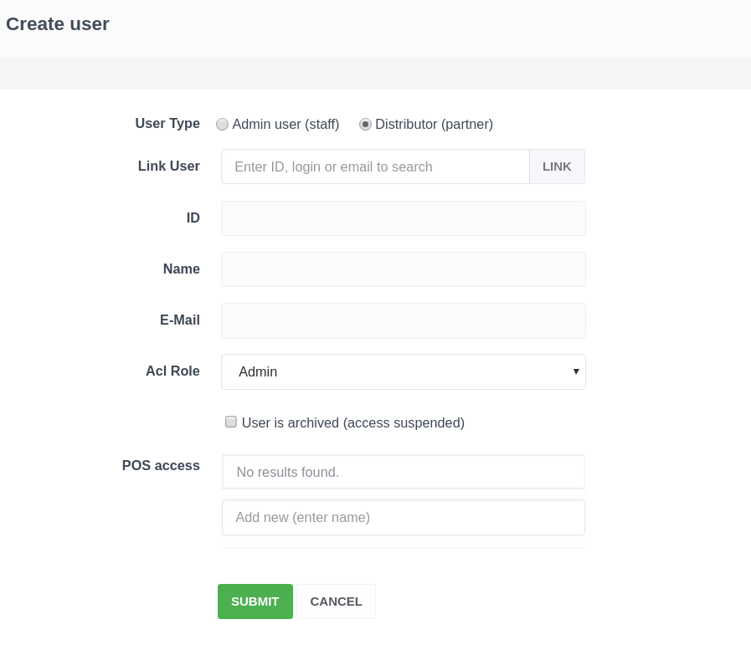The width and height of the screenshot is (751, 645).
Task: Focus the Link User search field
Action: click(375, 166)
